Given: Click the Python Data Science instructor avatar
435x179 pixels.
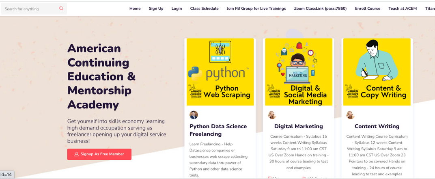Looking at the screenshot, I should 194,115.
